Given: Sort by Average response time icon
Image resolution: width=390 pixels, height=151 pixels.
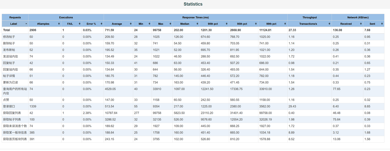Looking at the screenshot, I should pyautogui.click(x=131, y=24).
